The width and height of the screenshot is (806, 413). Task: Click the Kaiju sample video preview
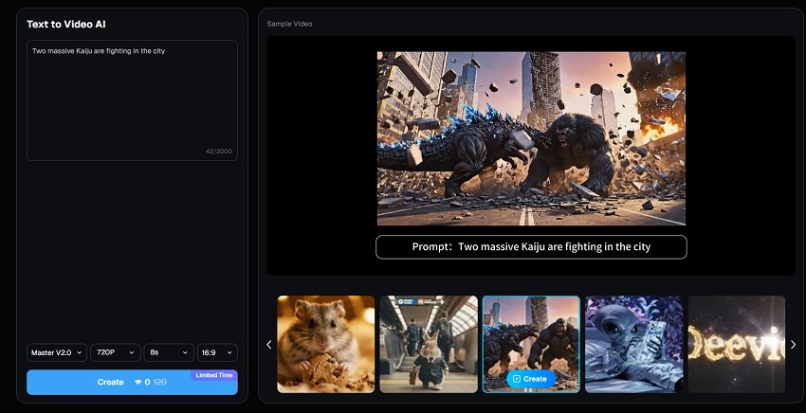coord(531,138)
